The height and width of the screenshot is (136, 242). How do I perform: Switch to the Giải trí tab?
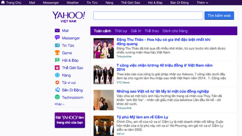point(136,31)
